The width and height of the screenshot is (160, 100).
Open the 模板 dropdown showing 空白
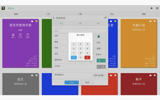pos(99,43)
